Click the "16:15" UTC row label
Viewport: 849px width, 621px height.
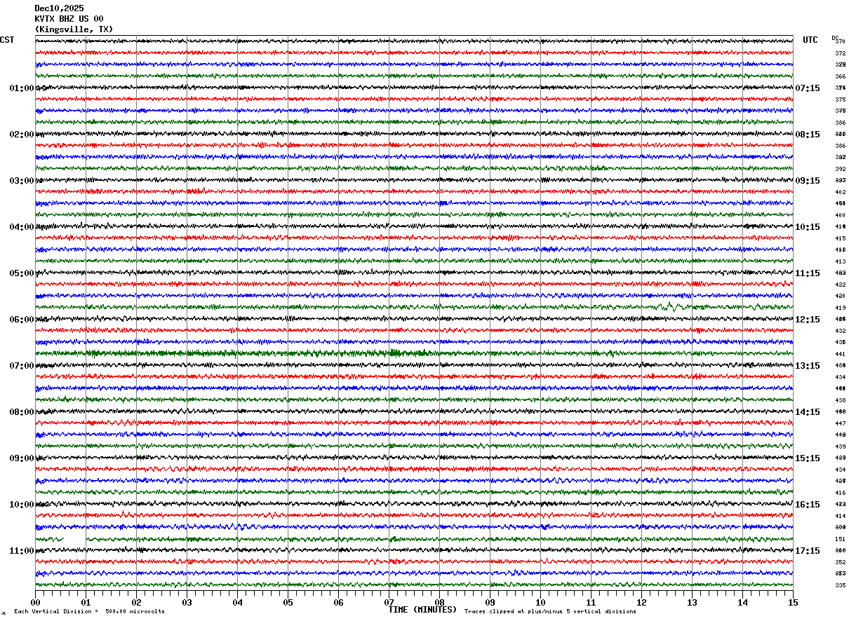coord(808,505)
